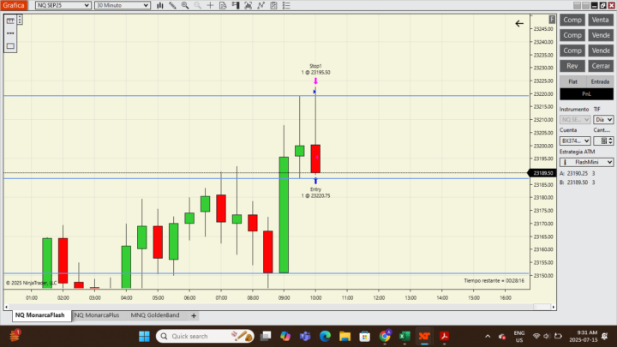617x347 pixels.
Task: Click the three-dot line tool icon
Action: tap(10, 33)
